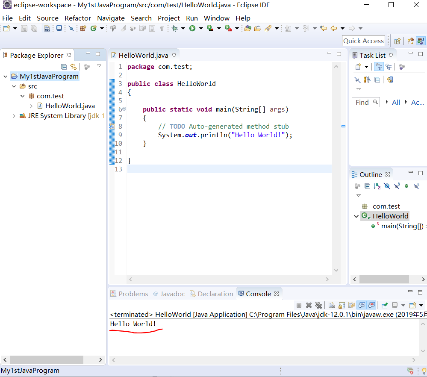
Task: Open the Source menu
Action: click(47, 18)
